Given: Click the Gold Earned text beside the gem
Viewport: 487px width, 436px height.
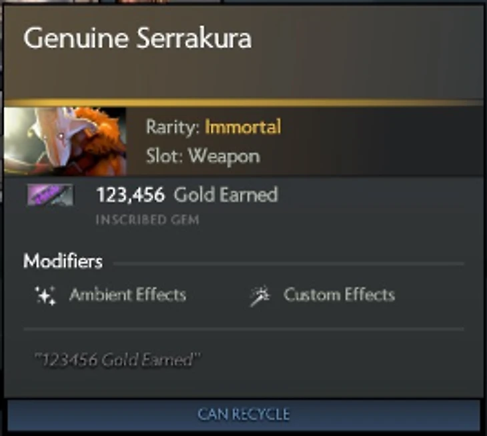Looking at the screenshot, I should 225,195.
